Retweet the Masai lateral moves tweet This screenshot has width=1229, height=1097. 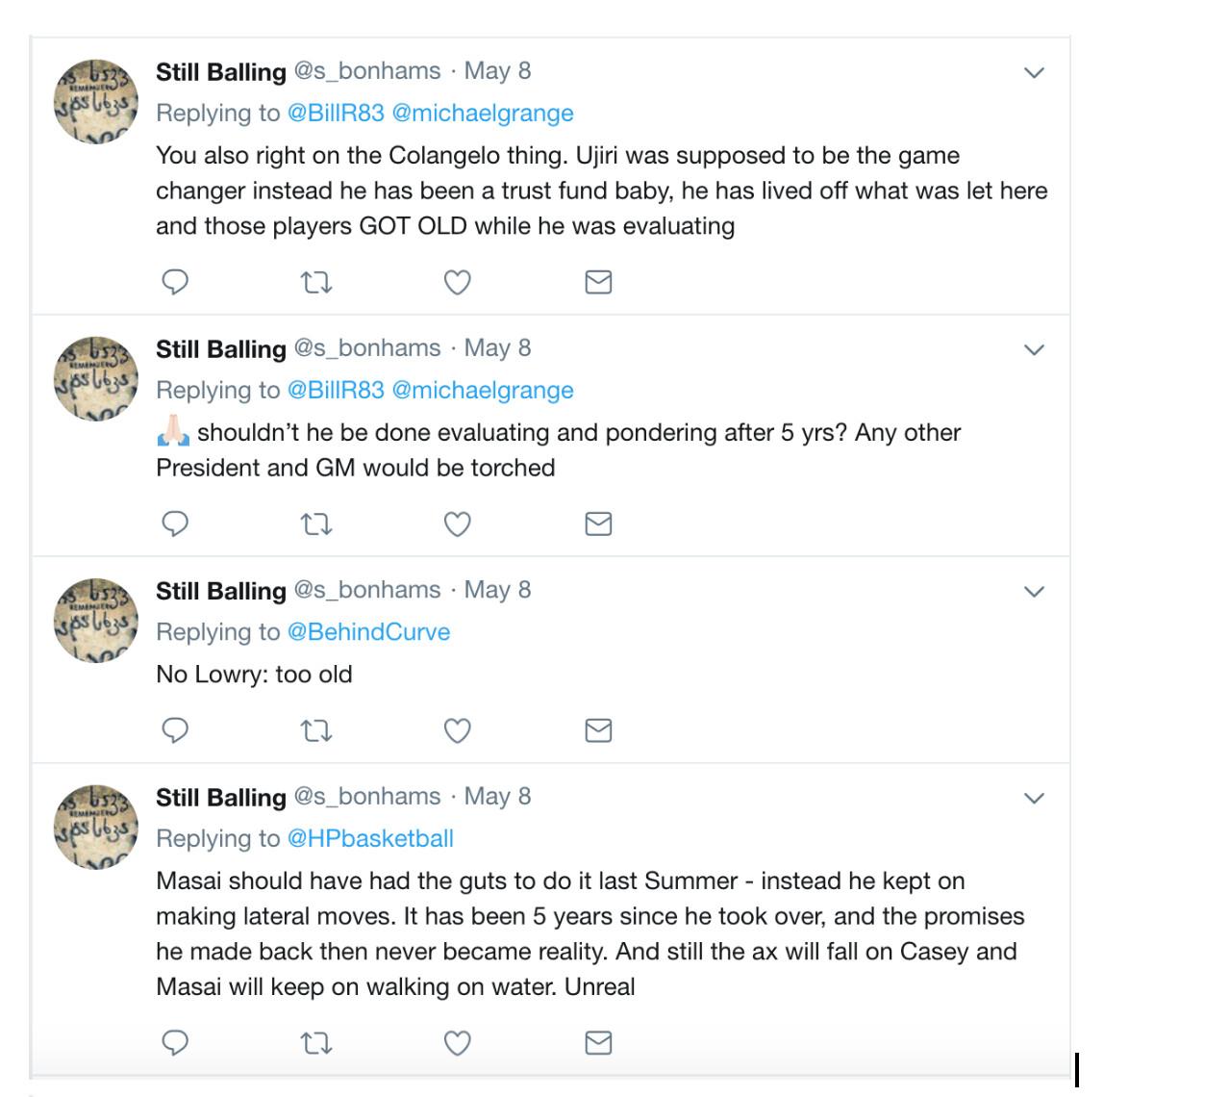(316, 1042)
